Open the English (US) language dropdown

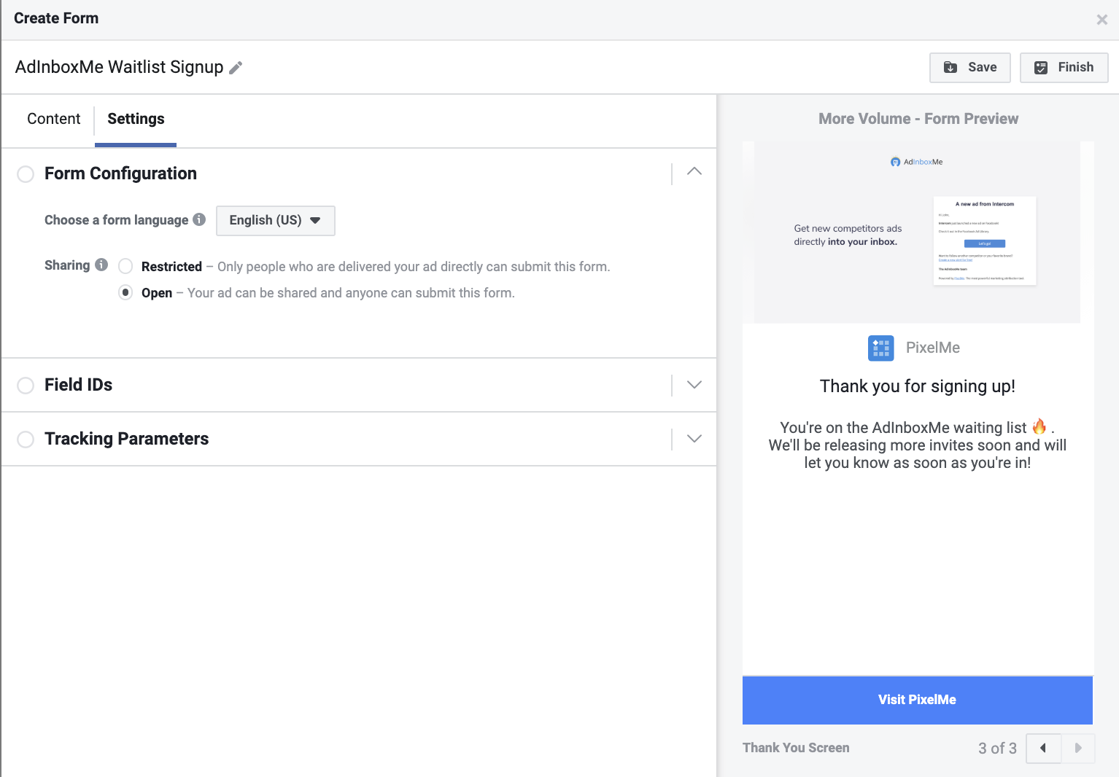coord(276,220)
